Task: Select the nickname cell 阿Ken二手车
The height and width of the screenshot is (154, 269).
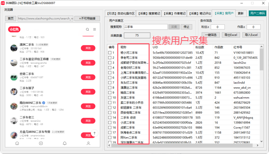Action: [x=129, y=137]
